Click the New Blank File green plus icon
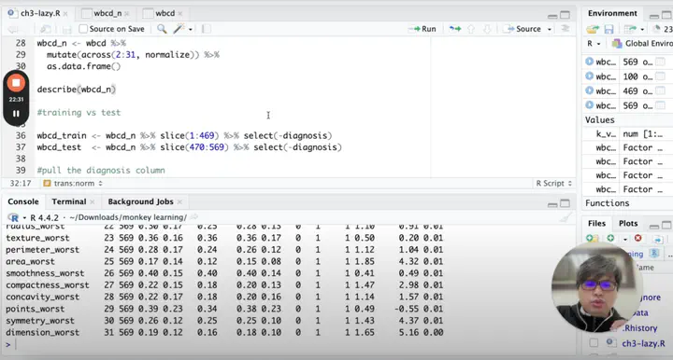The width and height of the screenshot is (673, 360). [x=610, y=238]
